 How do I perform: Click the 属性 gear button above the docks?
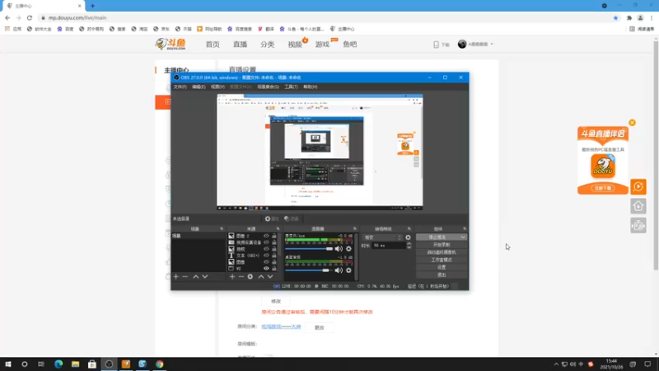coord(272,218)
